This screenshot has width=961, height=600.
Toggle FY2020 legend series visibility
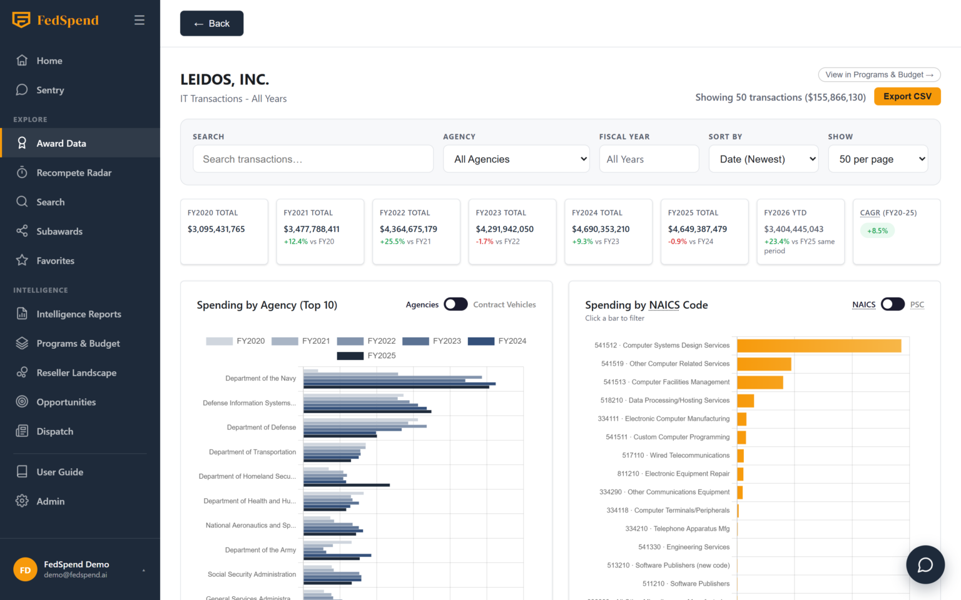tap(235, 341)
